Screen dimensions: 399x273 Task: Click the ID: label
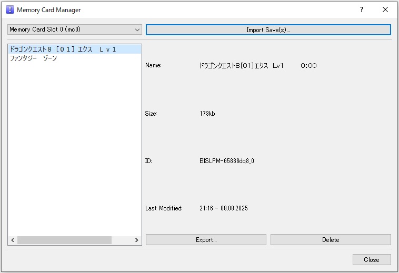148,161
